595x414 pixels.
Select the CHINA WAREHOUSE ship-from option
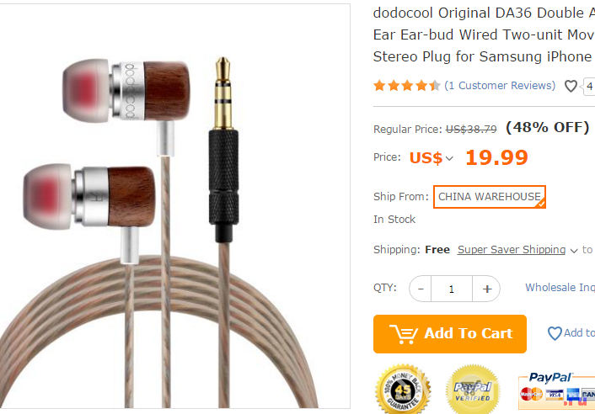pos(490,197)
